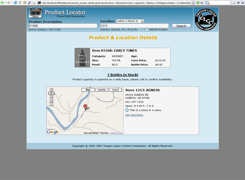The width and height of the screenshot is (245, 180).
Task: Click the store hours Open: 8-6 M-F text
Action: click(x=139, y=106)
